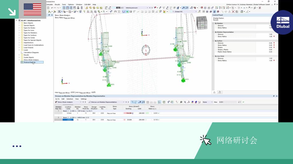Click the Undo arrow icon
The width and height of the screenshot is (293, 164).
click(52, 8)
